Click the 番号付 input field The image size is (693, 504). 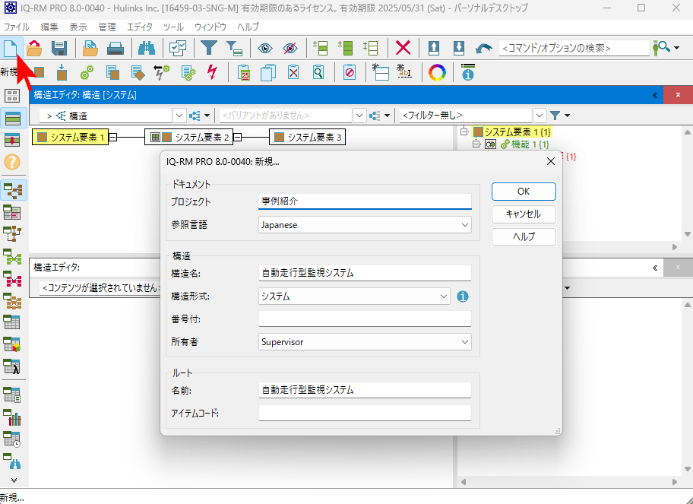tap(365, 319)
